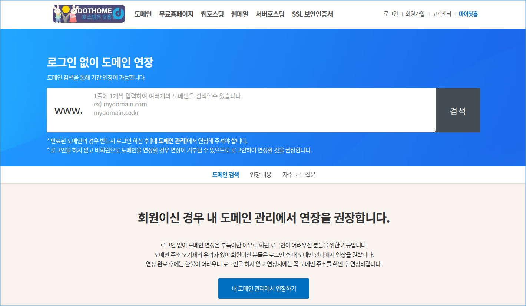The image size is (526, 306).
Task: Open the 서버호스팅 menu item
Action: [270, 14]
